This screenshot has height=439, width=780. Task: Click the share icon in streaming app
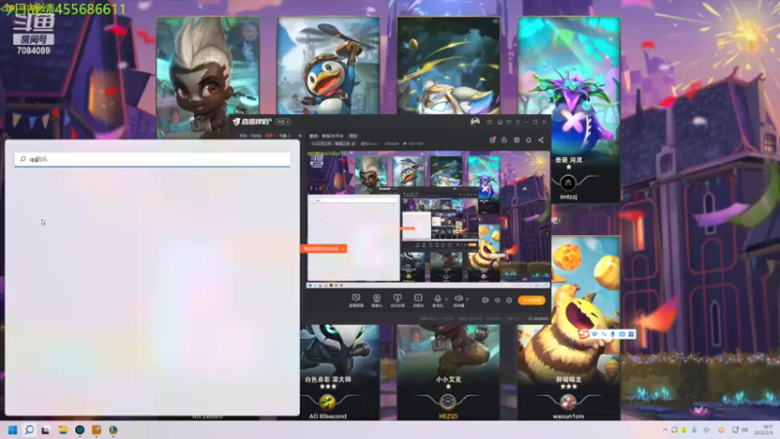tap(541, 140)
